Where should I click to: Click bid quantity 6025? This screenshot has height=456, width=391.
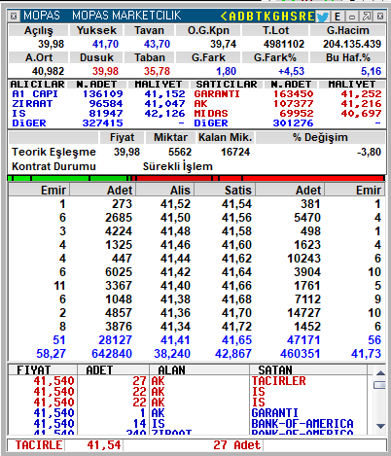[119, 272]
